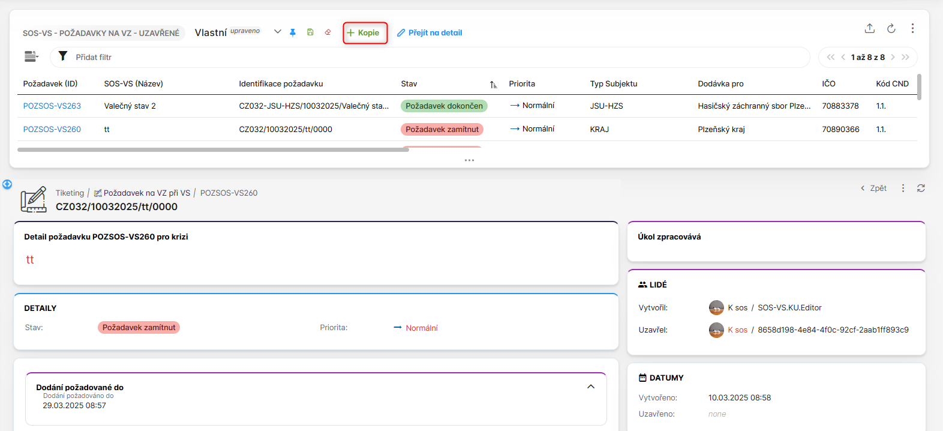
Task: Click the blue arrow circle at left edge
Action: coord(7,184)
